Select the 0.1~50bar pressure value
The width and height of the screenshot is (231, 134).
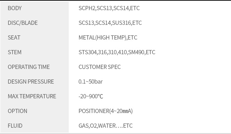point(91,82)
